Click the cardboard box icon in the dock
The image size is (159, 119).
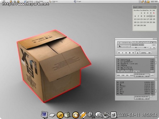coord(67,115)
